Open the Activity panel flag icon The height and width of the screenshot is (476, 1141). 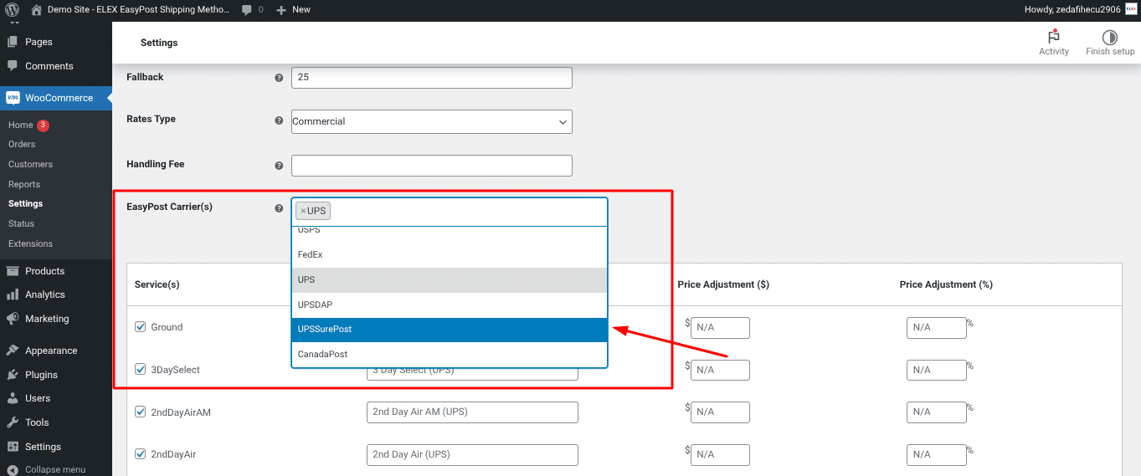tap(1053, 37)
